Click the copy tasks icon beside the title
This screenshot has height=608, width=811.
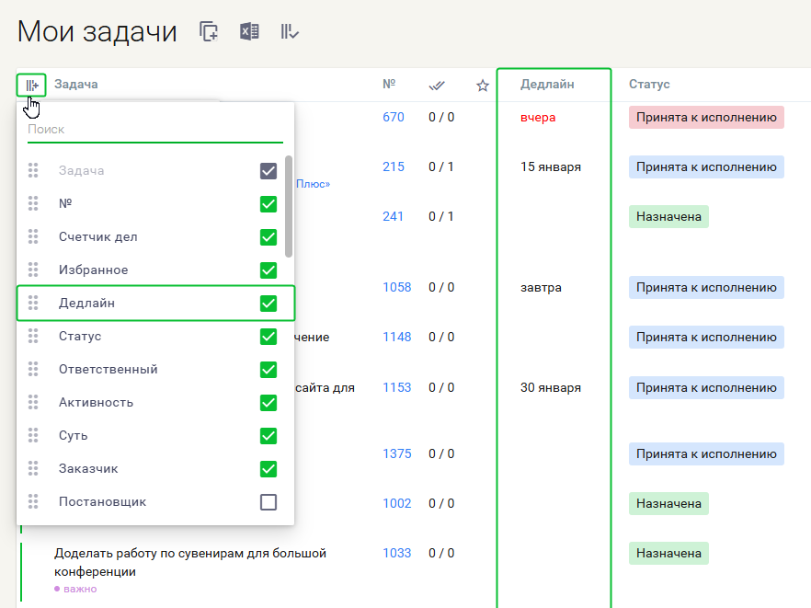point(209,31)
